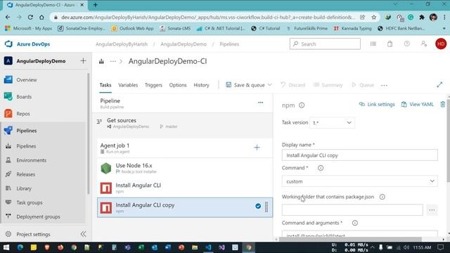The width and height of the screenshot is (450, 253).
Task: Open the HD user profile avatar
Action: click(441, 44)
